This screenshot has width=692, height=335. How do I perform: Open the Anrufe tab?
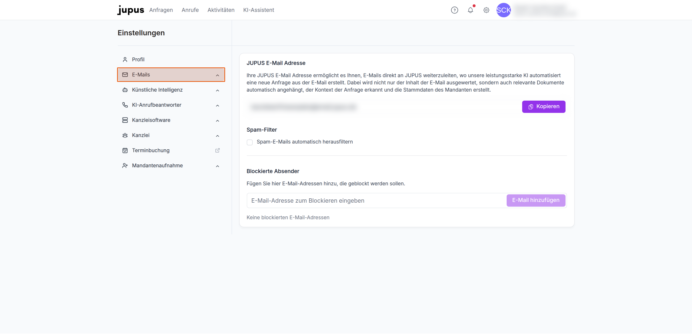pos(190,10)
